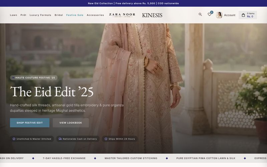Select the Bridal menu item
This screenshot has width=267, height=167.
click(x=59, y=15)
